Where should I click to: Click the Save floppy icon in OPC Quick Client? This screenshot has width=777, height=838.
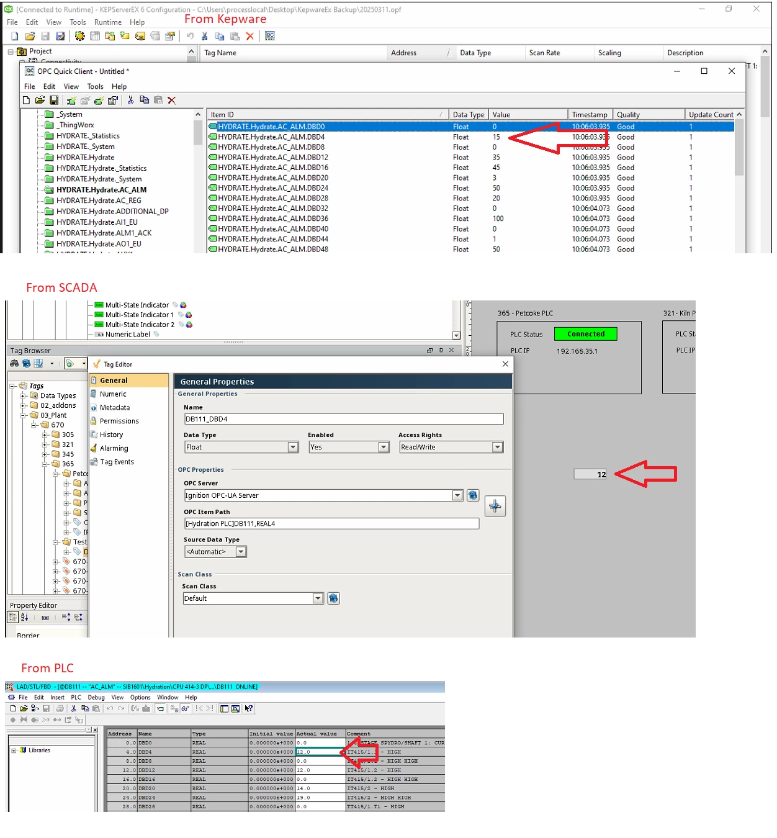54,100
